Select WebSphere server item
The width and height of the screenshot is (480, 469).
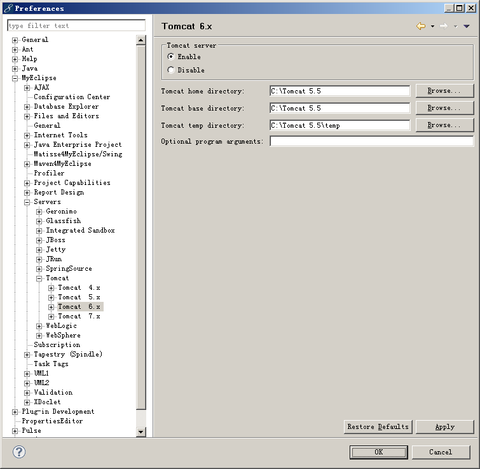pyautogui.click(x=63, y=336)
